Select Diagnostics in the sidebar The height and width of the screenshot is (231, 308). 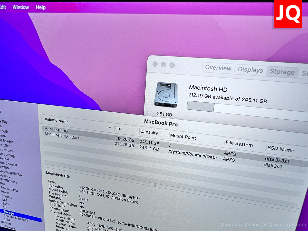click(6, 150)
